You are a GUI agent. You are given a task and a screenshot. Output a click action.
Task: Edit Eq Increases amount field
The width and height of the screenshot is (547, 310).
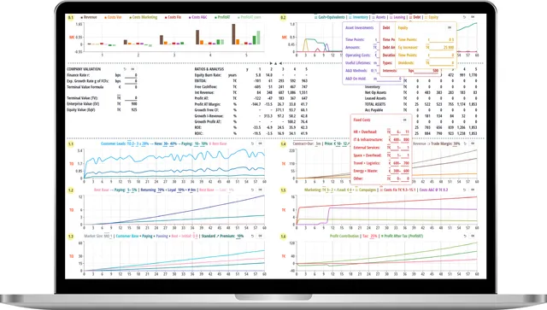(441, 48)
